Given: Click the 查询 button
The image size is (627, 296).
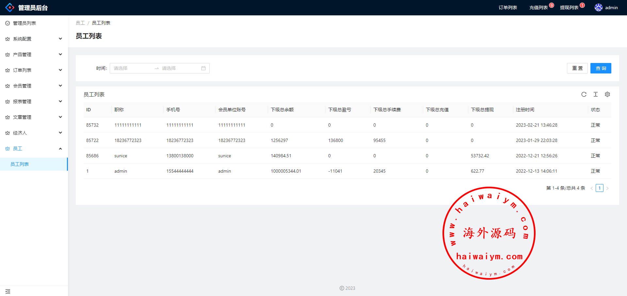Looking at the screenshot, I should [601, 68].
